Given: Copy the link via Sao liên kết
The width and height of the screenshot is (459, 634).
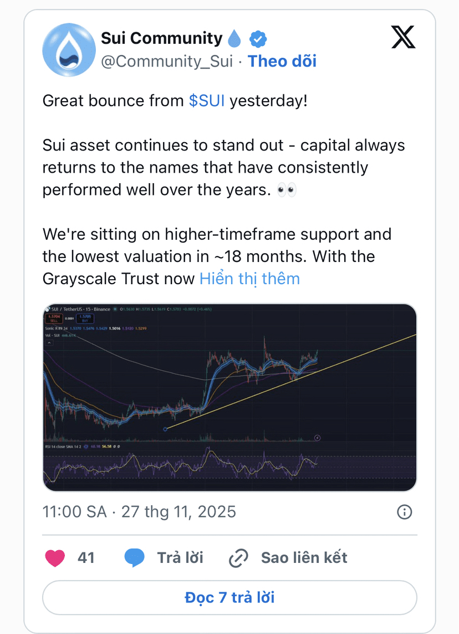Looking at the screenshot, I should click(x=304, y=558).
